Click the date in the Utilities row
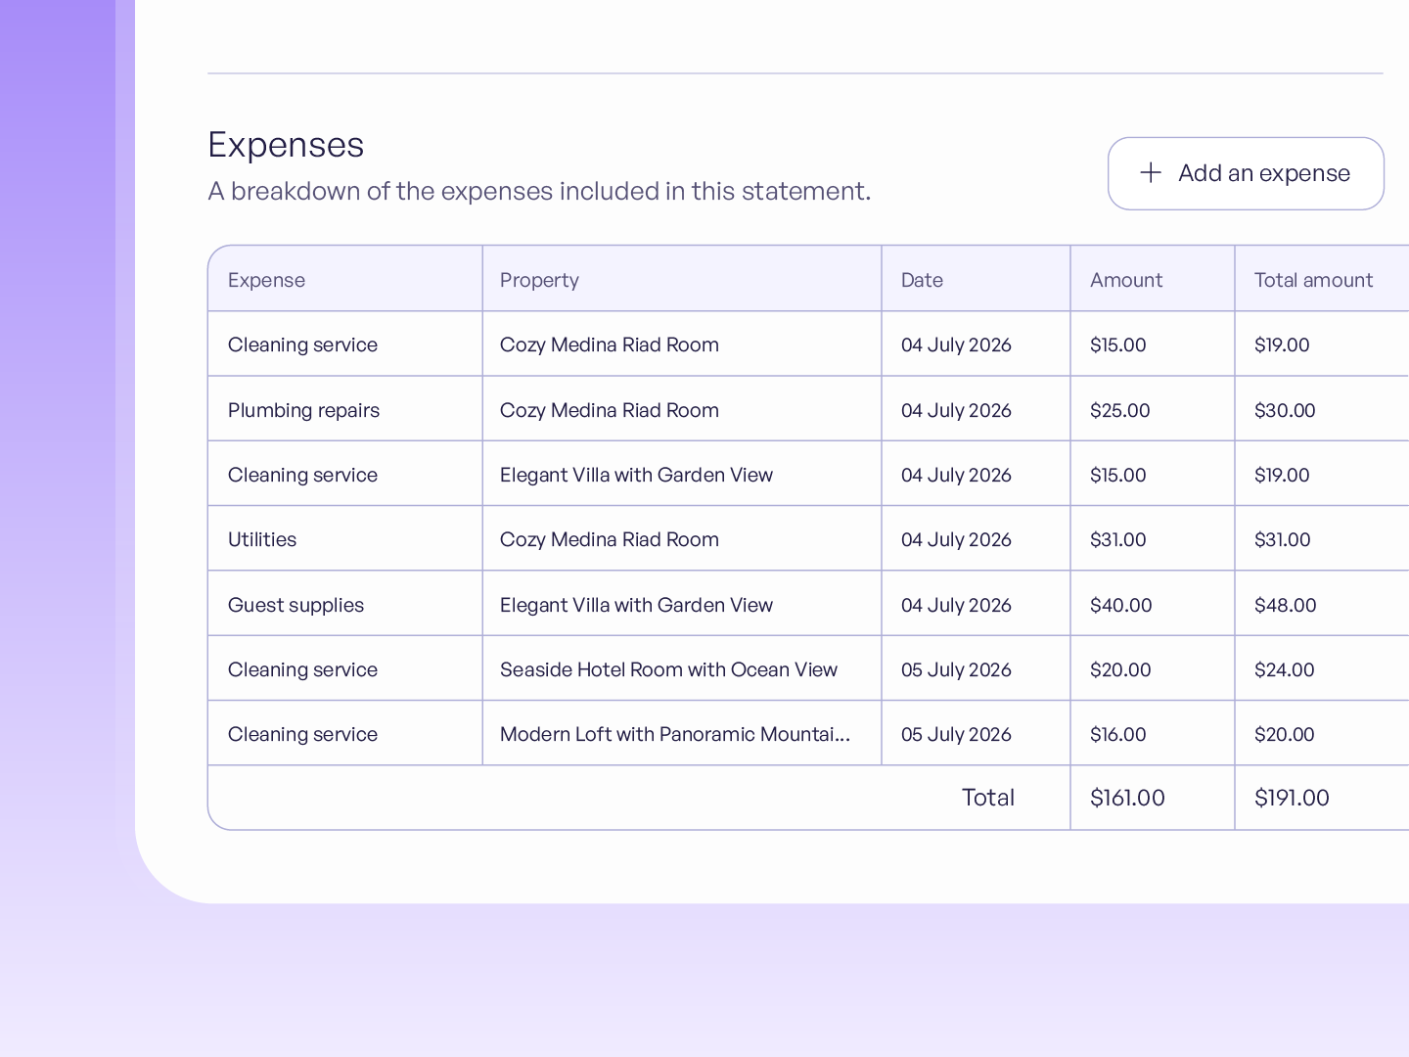 point(956,539)
